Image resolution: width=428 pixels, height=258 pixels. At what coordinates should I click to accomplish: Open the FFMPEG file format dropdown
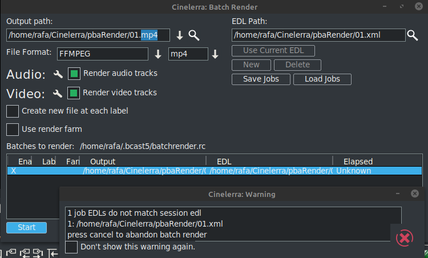coord(159,54)
